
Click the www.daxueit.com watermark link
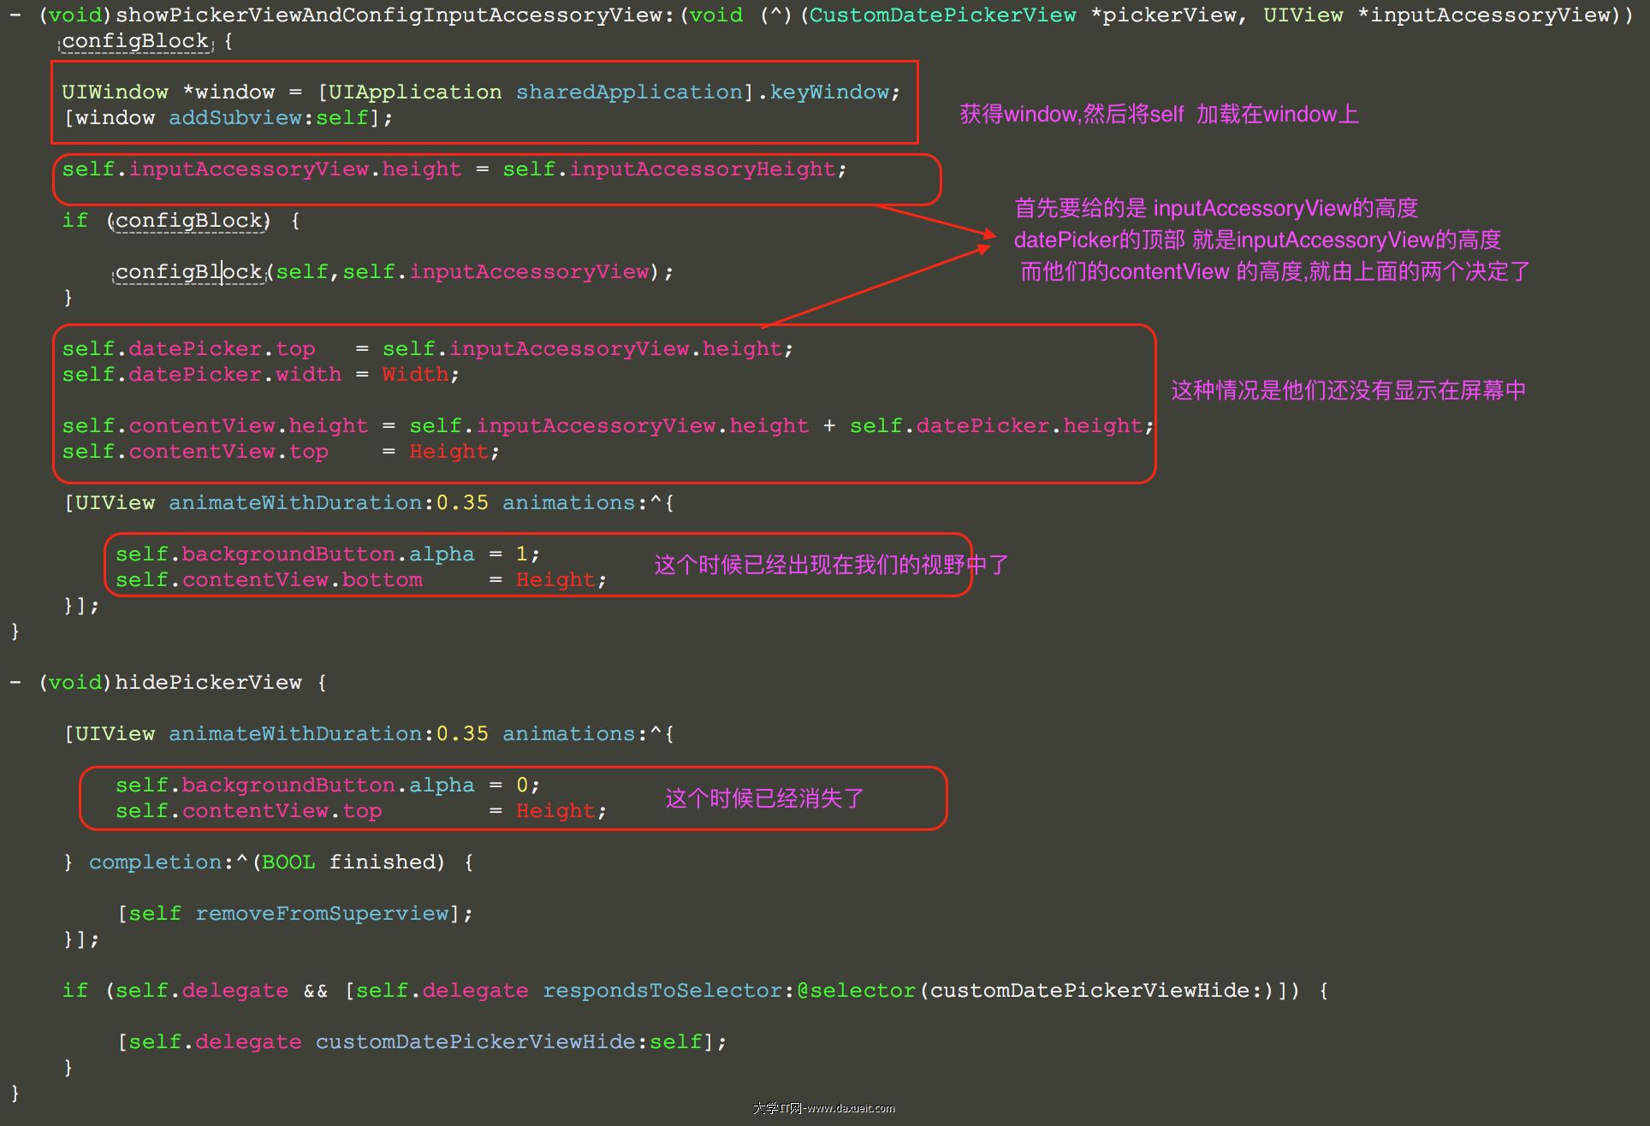[x=851, y=1108]
